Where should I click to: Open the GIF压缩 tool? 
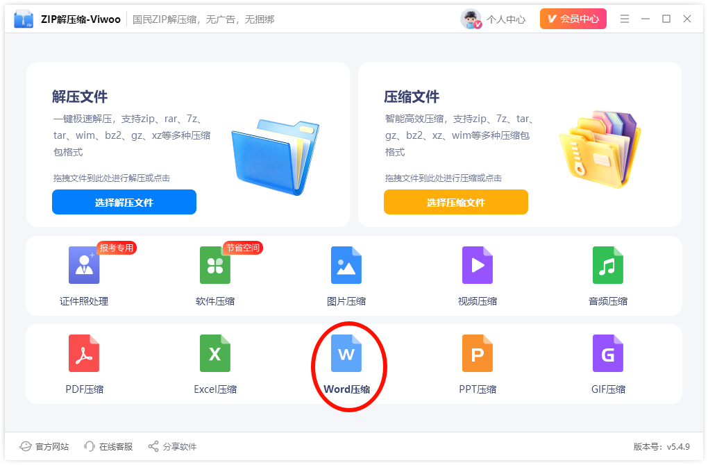(x=608, y=353)
